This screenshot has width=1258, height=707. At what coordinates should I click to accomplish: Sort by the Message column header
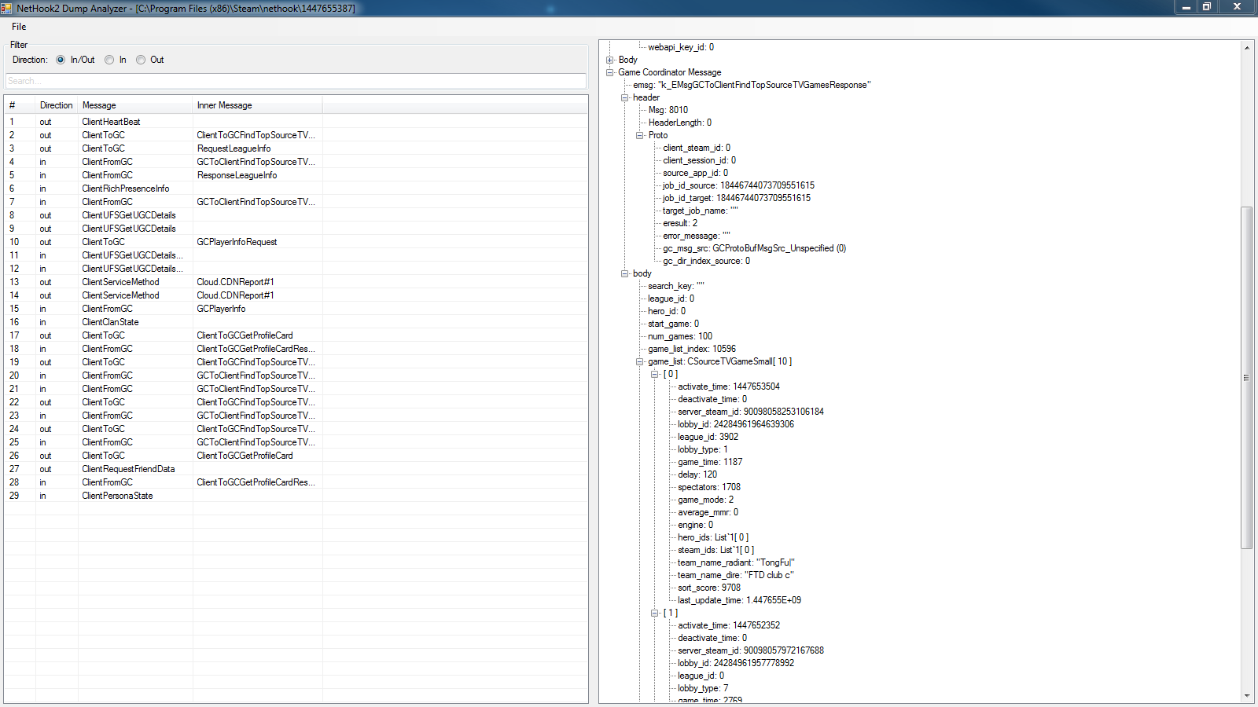[x=135, y=105]
